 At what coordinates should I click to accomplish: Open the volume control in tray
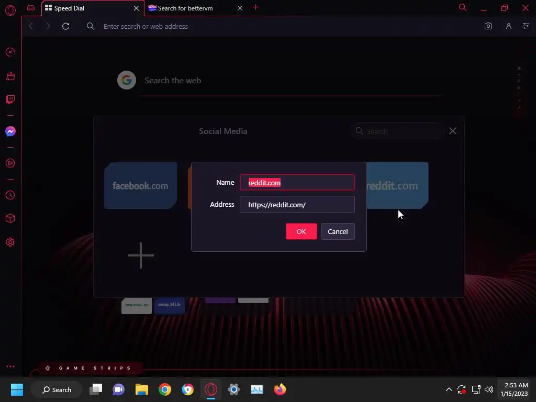489,389
